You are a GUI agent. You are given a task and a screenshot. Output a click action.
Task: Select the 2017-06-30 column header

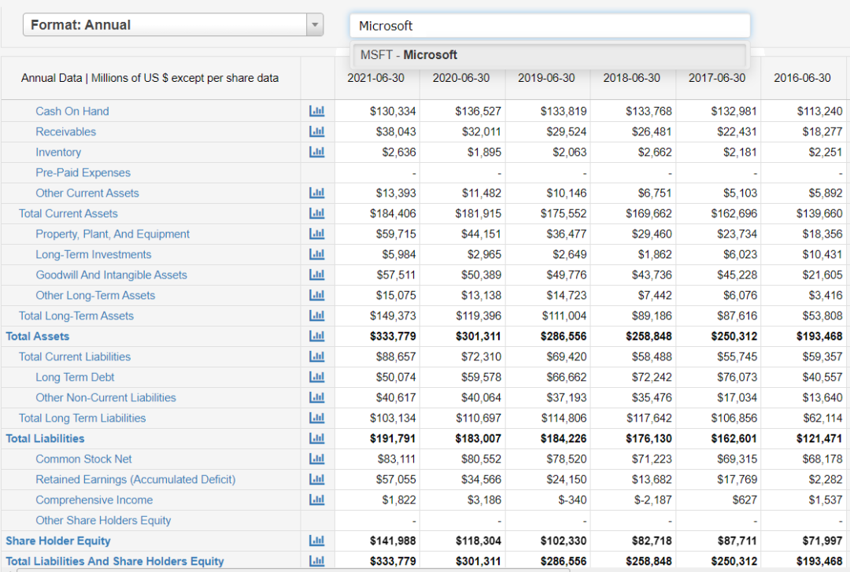(717, 78)
